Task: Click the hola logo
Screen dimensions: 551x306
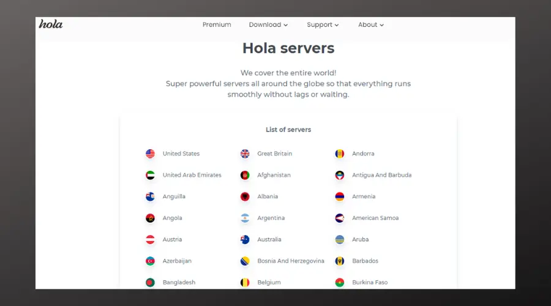Action: (51, 24)
